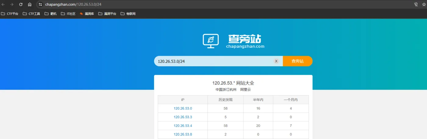This screenshot has height=139, width=427.
Task: Click the browser forward arrow
Action: point(12,5)
